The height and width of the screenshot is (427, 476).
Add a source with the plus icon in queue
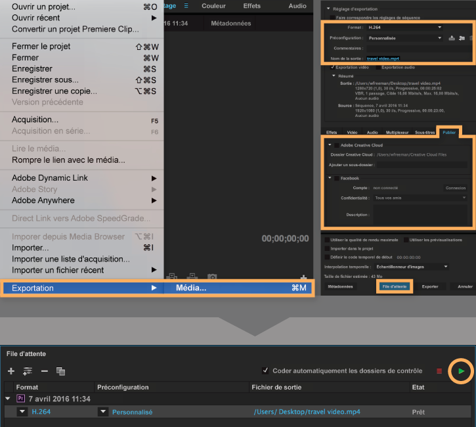click(x=11, y=371)
